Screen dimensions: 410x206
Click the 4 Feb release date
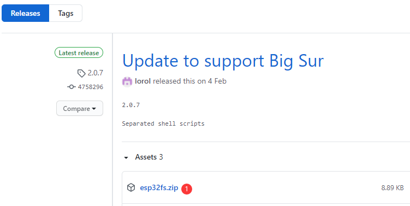[x=217, y=81]
